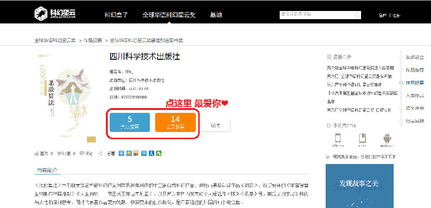The image size is (431, 208).
Task: Open the 杀敌算法 book cover image
Action: pyautogui.click(x=67, y=98)
